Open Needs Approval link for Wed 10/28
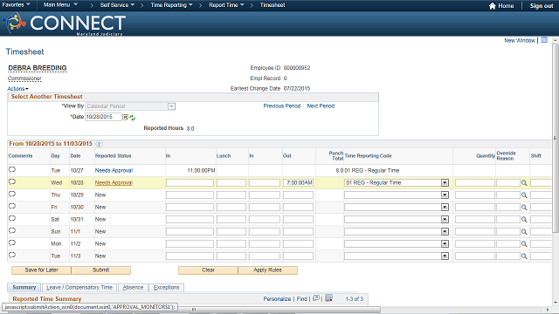This screenshot has width=559, height=314. click(114, 182)
